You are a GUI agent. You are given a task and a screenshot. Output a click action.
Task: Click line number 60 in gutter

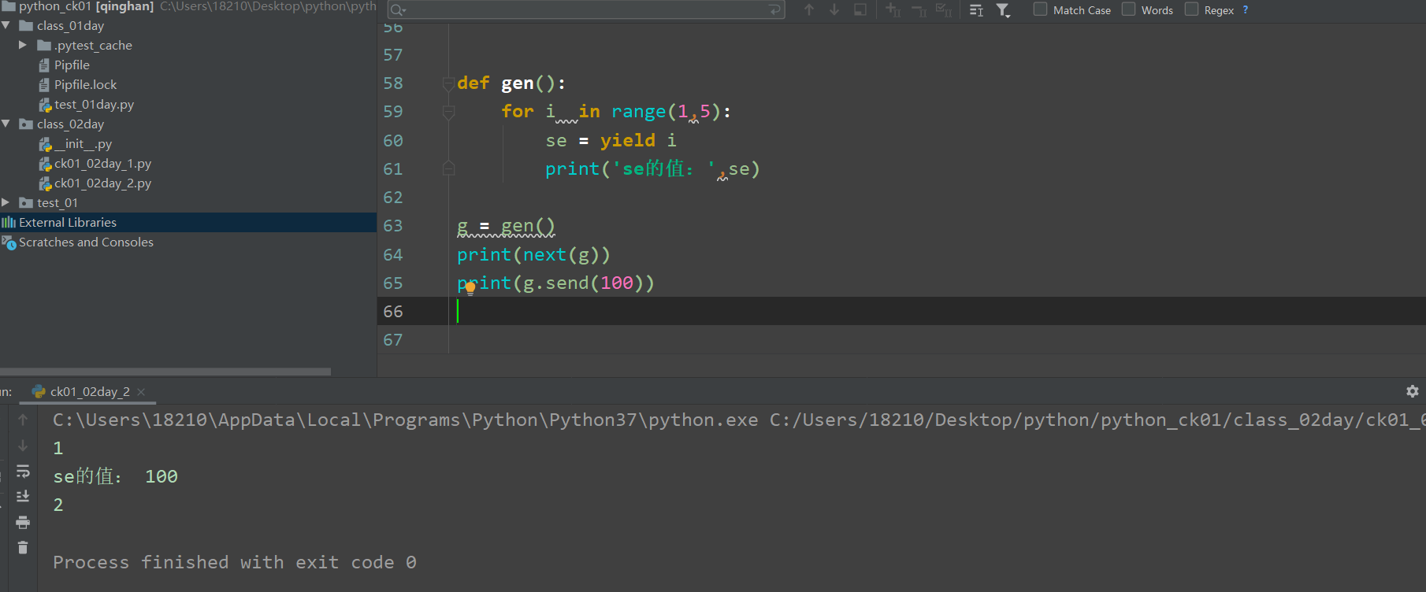[393, 140]
